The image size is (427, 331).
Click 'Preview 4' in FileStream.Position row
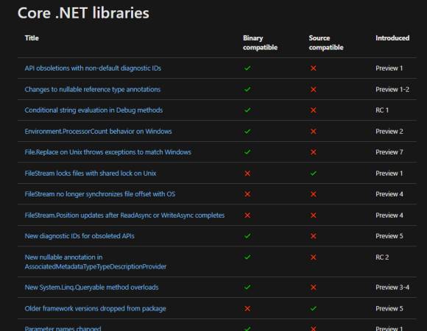[389, 215]
